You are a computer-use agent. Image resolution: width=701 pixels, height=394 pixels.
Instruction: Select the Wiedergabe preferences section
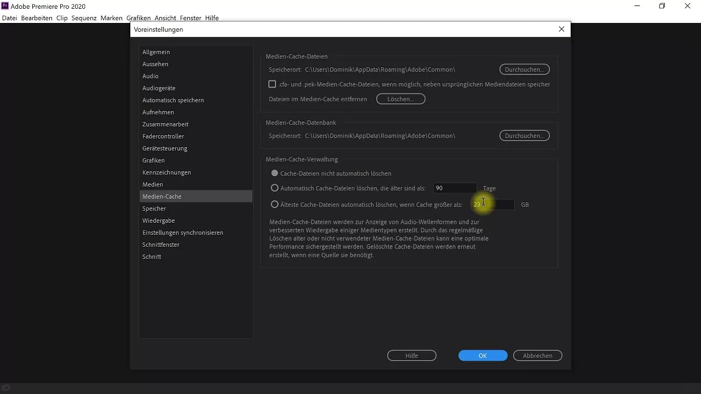tap(159, 220)
